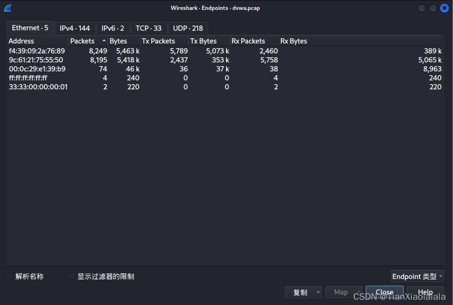
Task: Click the Map button
Action: (344, 292)
